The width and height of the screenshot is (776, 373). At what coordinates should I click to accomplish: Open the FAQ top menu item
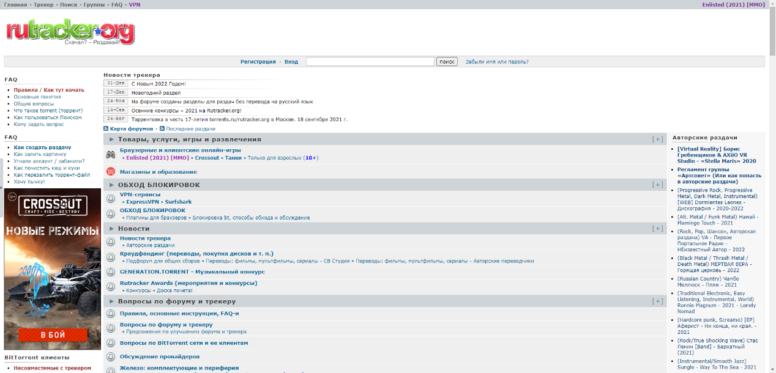[117, 4]
